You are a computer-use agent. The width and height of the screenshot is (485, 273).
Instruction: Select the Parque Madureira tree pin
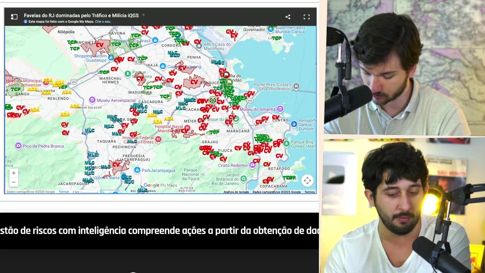[128, 73]
